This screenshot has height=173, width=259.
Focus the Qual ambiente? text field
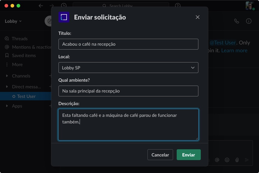tap(128, 91)
